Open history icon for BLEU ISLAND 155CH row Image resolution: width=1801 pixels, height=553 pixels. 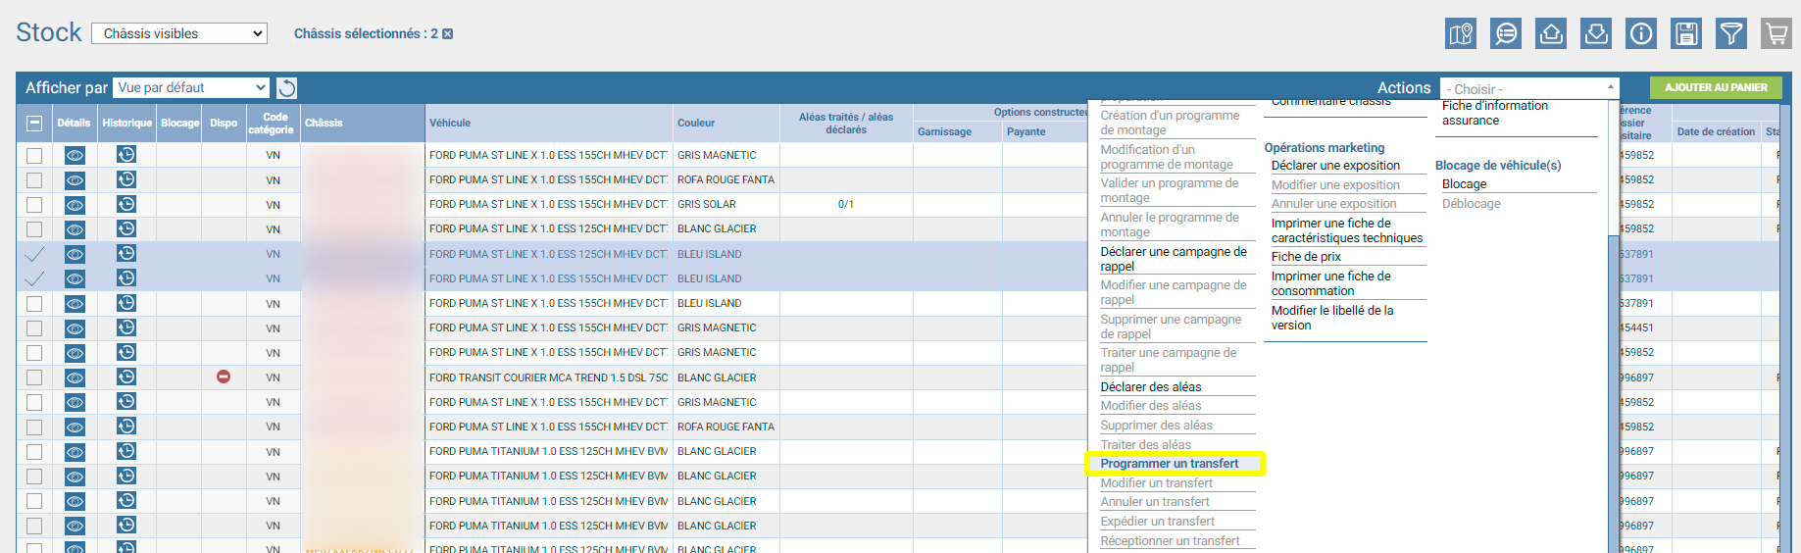coord(126,303)
